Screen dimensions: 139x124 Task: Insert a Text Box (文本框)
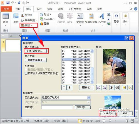coord(80,20)
